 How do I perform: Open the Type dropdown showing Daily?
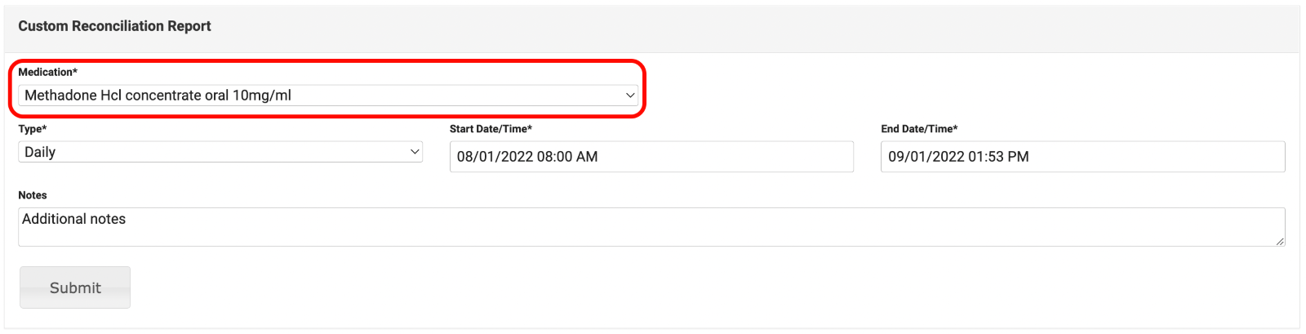(220, 152)
